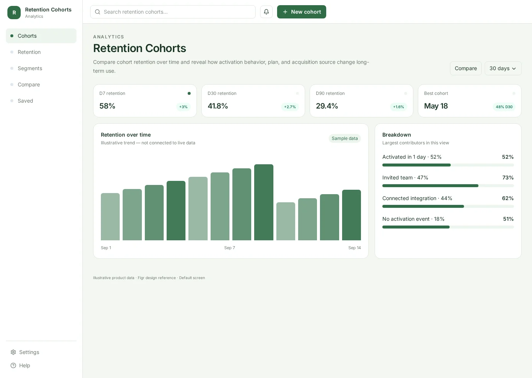Click the Connected integration progress bar
The image size is (532, 378).
[448, 206]
